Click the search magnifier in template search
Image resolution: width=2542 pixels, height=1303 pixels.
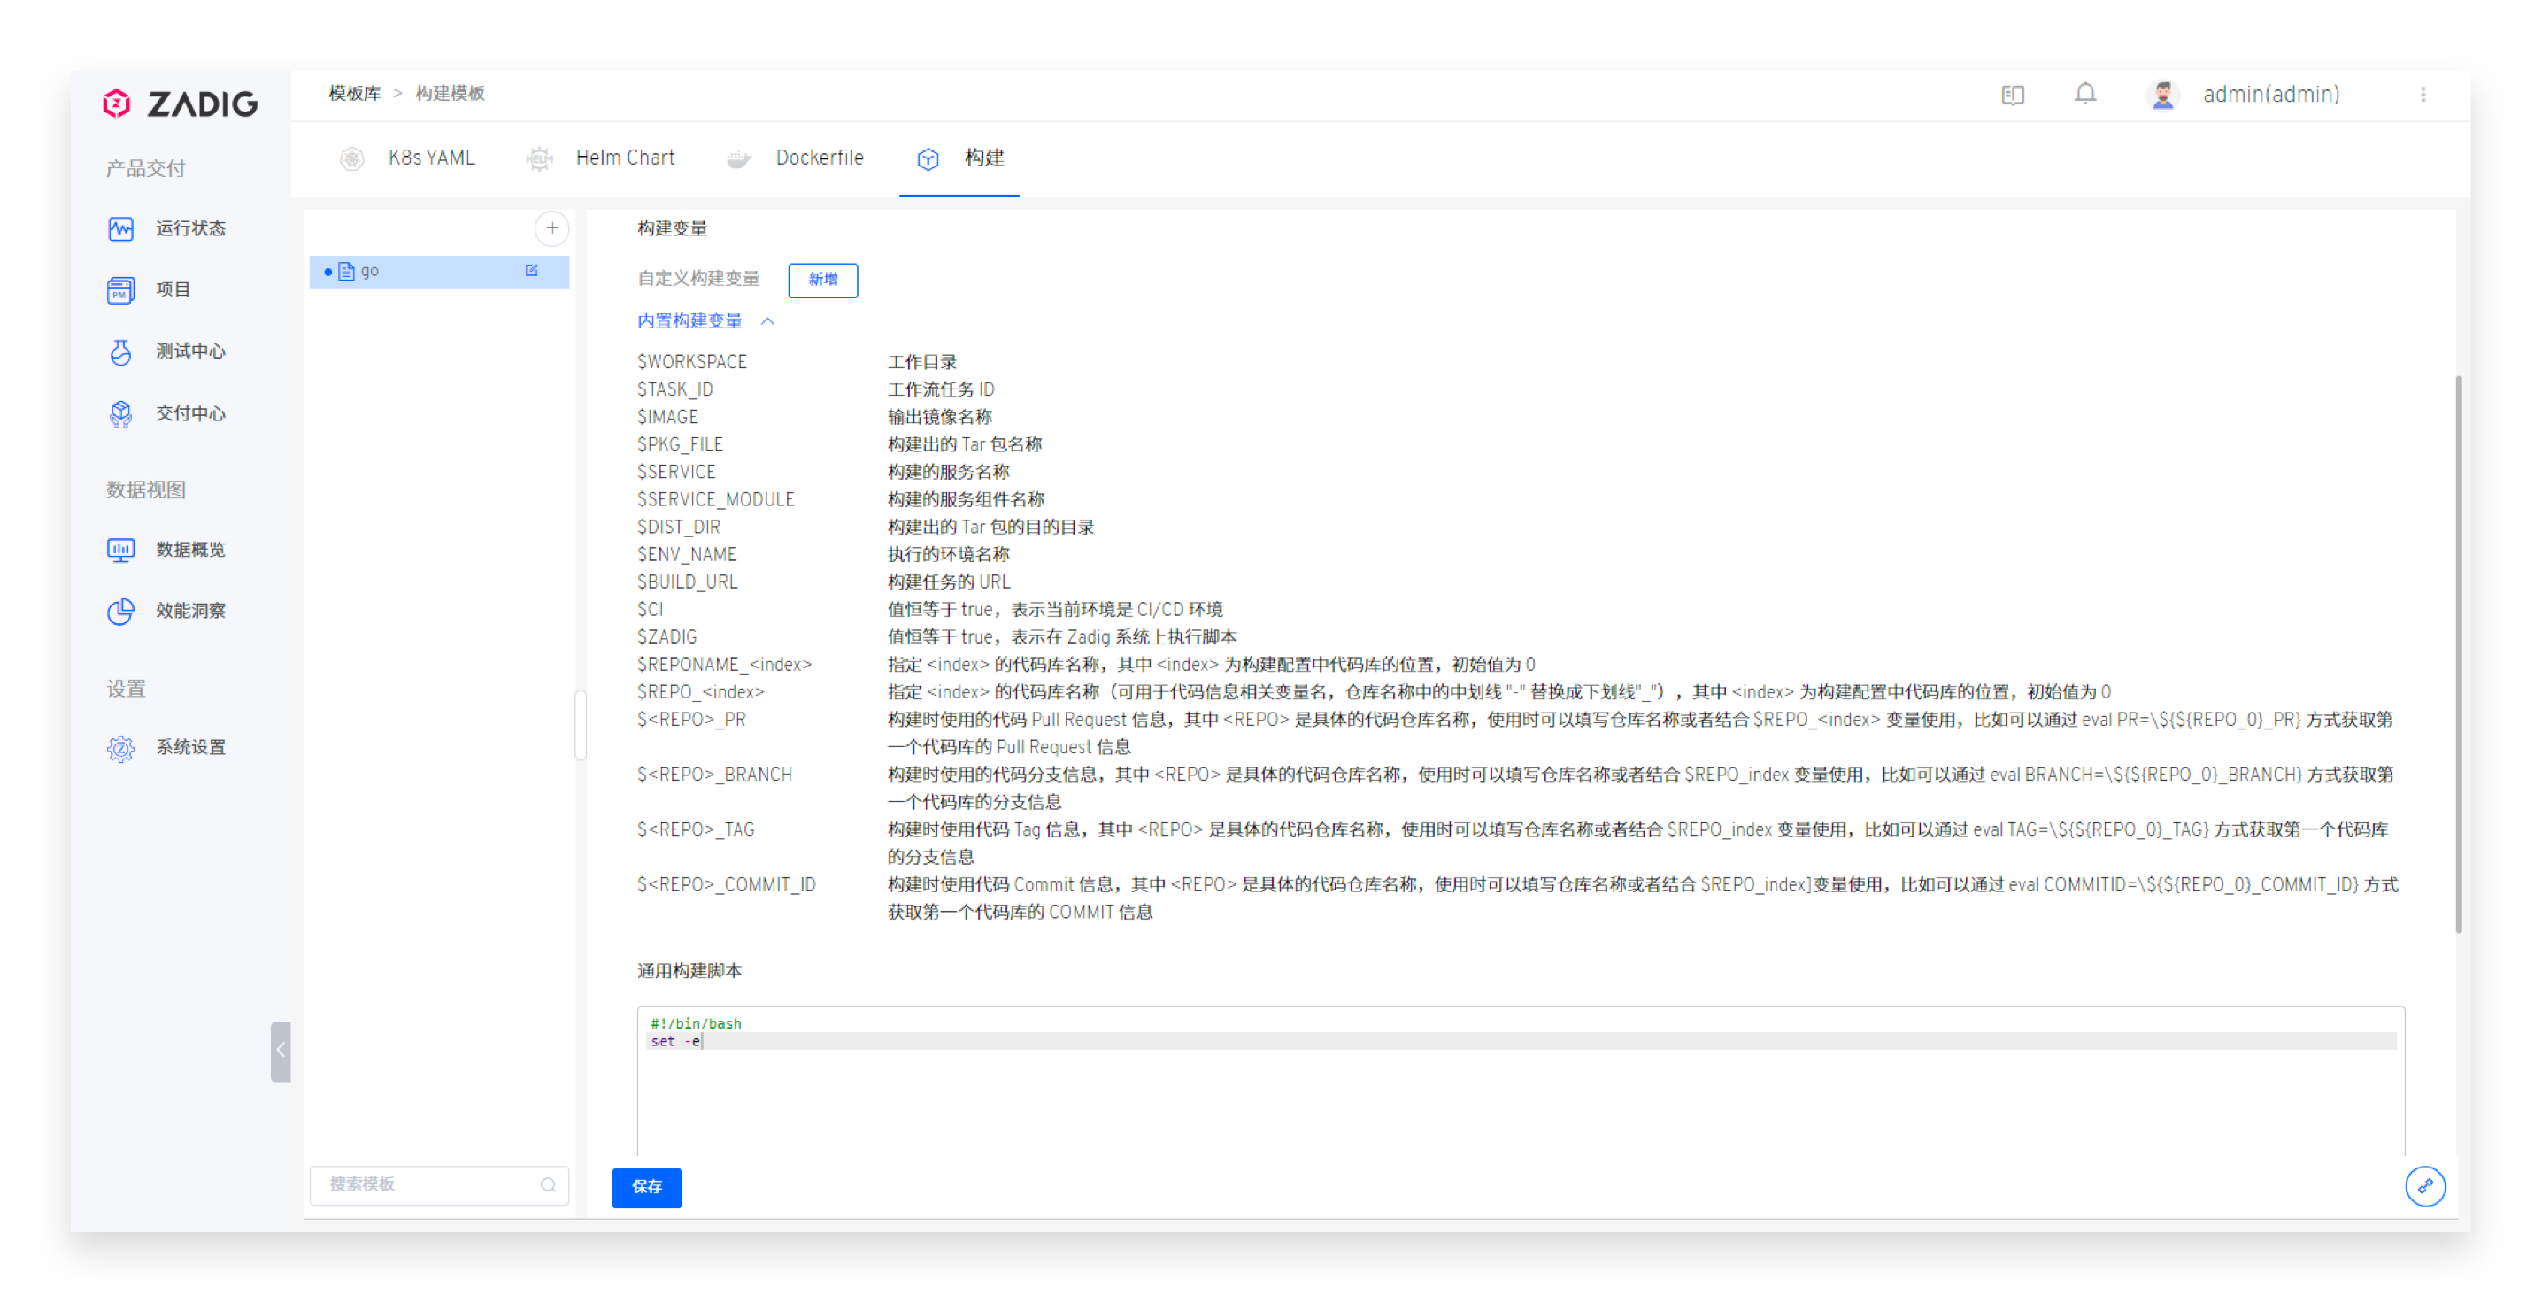(548, 1184)
